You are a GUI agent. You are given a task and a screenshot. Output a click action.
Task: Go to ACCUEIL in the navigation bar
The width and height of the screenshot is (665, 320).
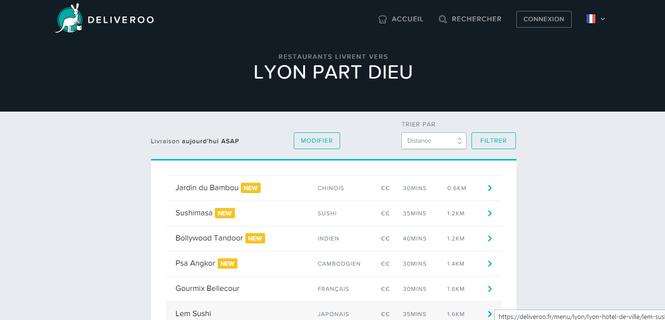(407, 19)
